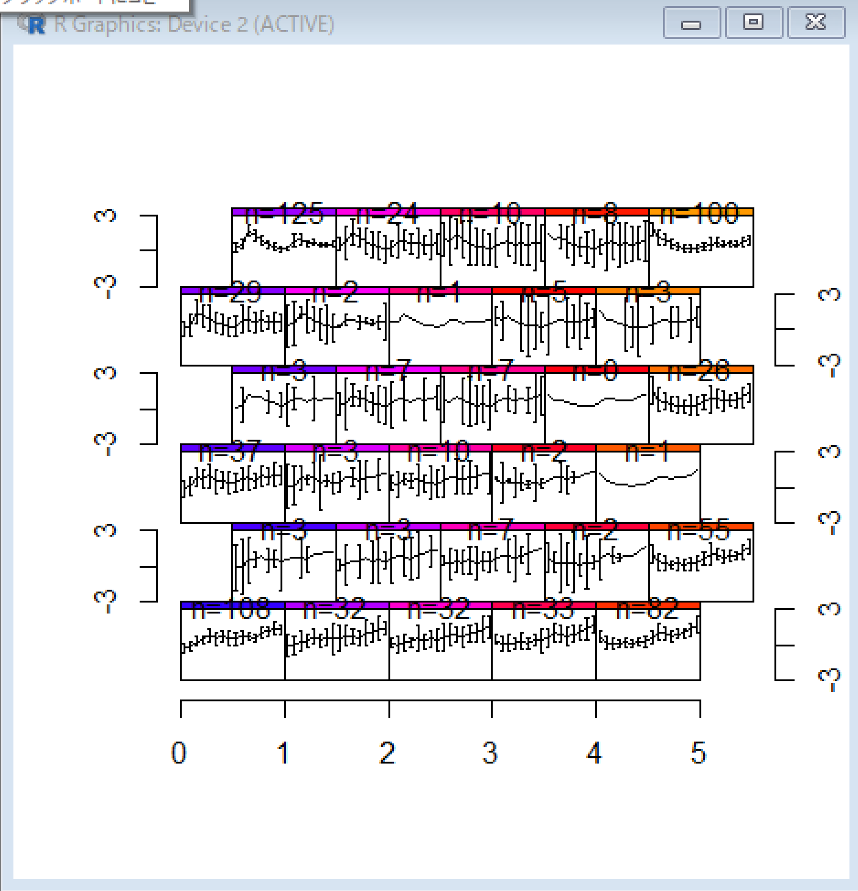The height and width of the screenshot is (891, 858).
Task: Close the R Graphics Device 2 window
Action: click(x=816, y=23)
